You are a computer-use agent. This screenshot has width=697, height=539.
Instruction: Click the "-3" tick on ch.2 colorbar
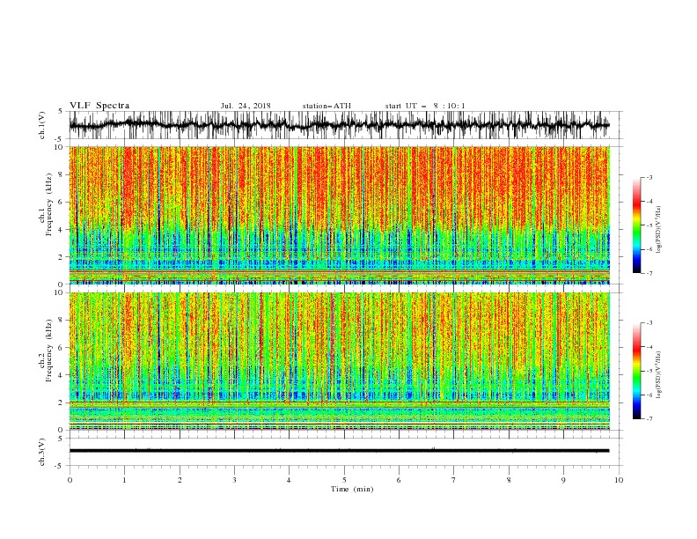coord(649,323)
